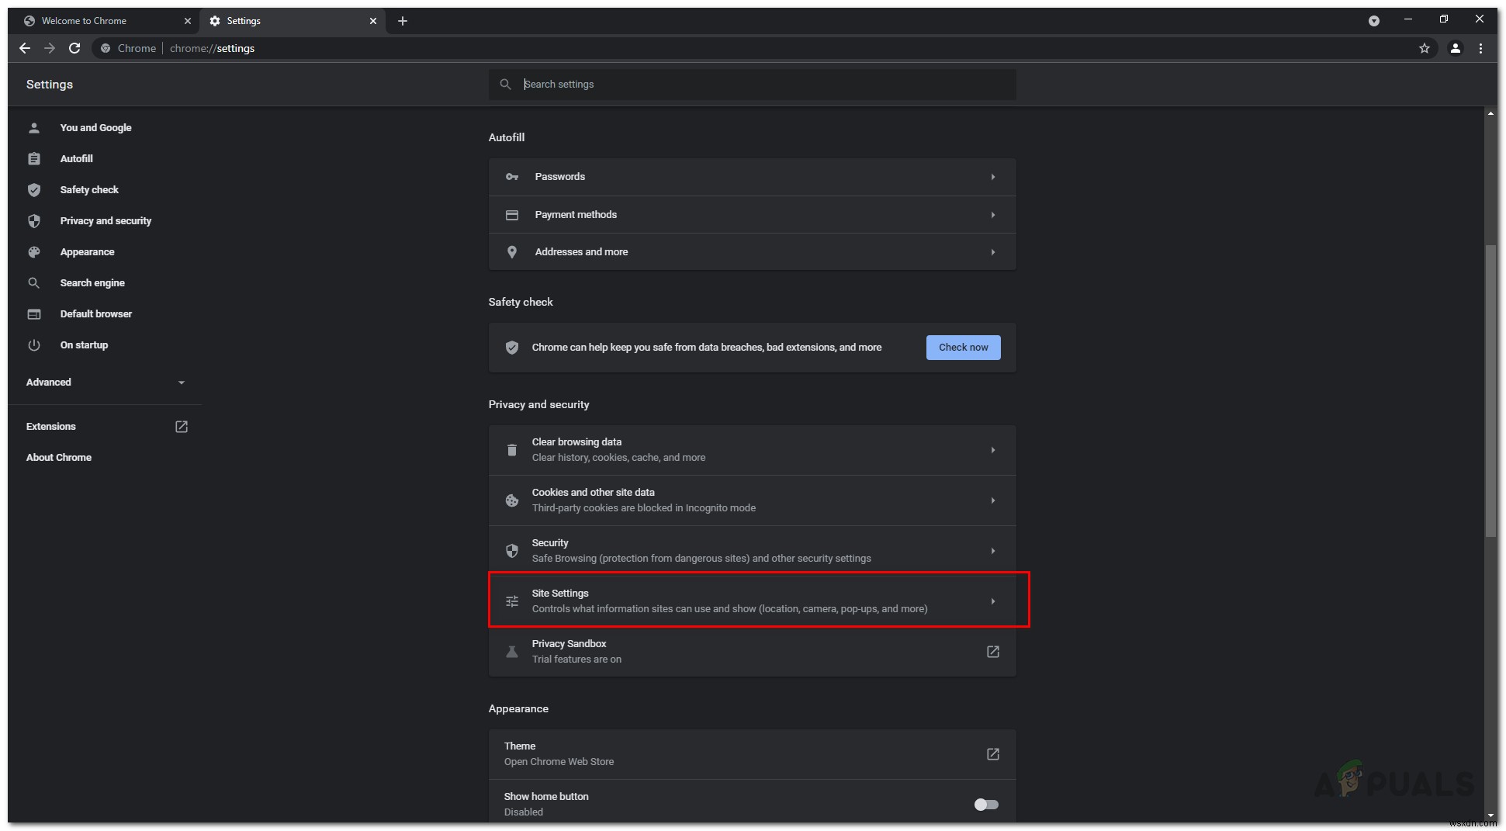
Task: Click the cookie icon beside Cookies and other site data
Action: (x=512, y=500)
